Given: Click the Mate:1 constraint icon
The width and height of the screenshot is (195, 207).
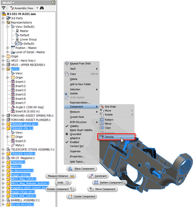Looking at the screenshot, I should point(13,145).
